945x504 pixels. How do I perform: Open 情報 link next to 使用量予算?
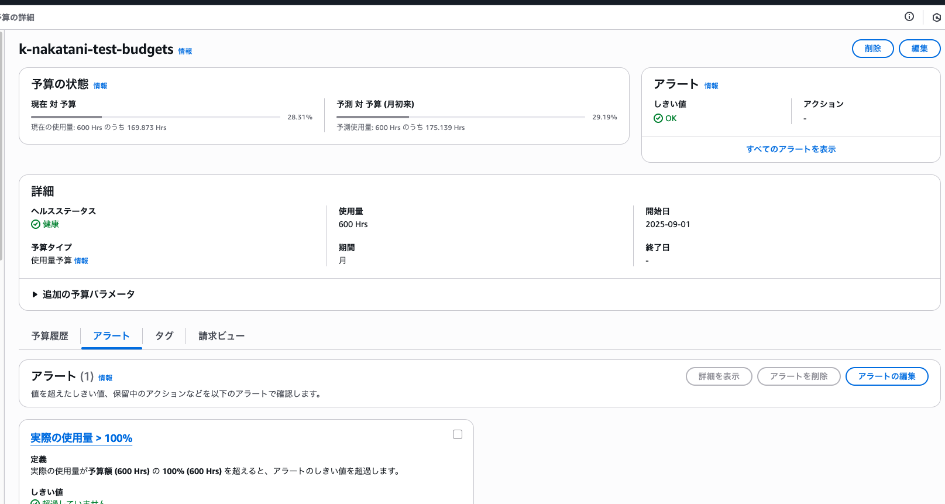(x=81, y=261)
